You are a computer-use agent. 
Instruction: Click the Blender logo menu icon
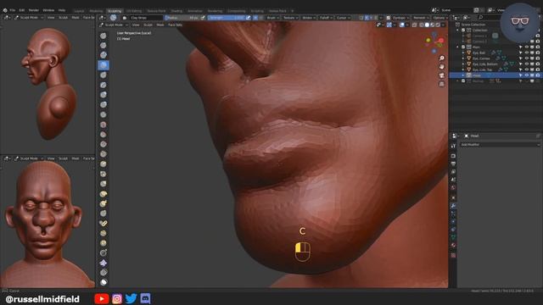[x=5, y=10]
